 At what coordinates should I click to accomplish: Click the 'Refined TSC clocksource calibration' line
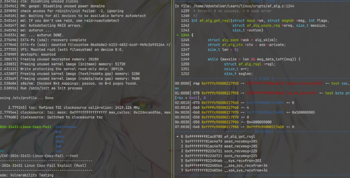click(x=74, y=107)
